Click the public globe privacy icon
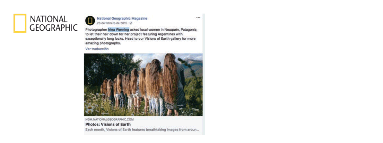The width and height of the screenshot is (383, 143). click(x=131, y=23)
